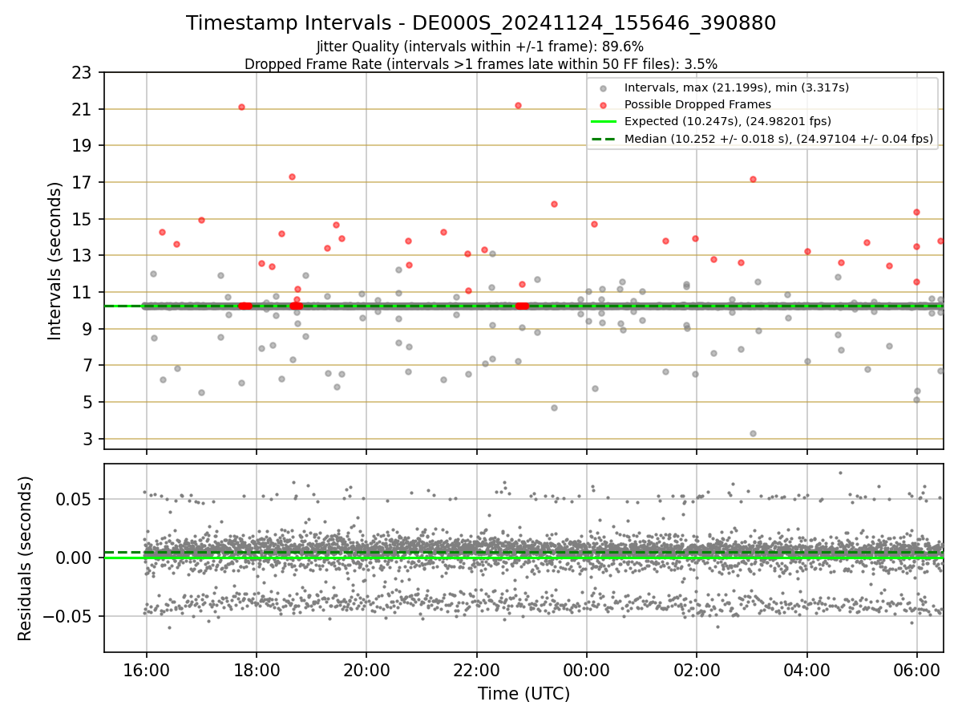Image resolution: width=962 pixels, height=722 pixels.
Task: Click legend entry 'Expected (10.247s), (24.98201 fps)'
Action: (728, 122)
